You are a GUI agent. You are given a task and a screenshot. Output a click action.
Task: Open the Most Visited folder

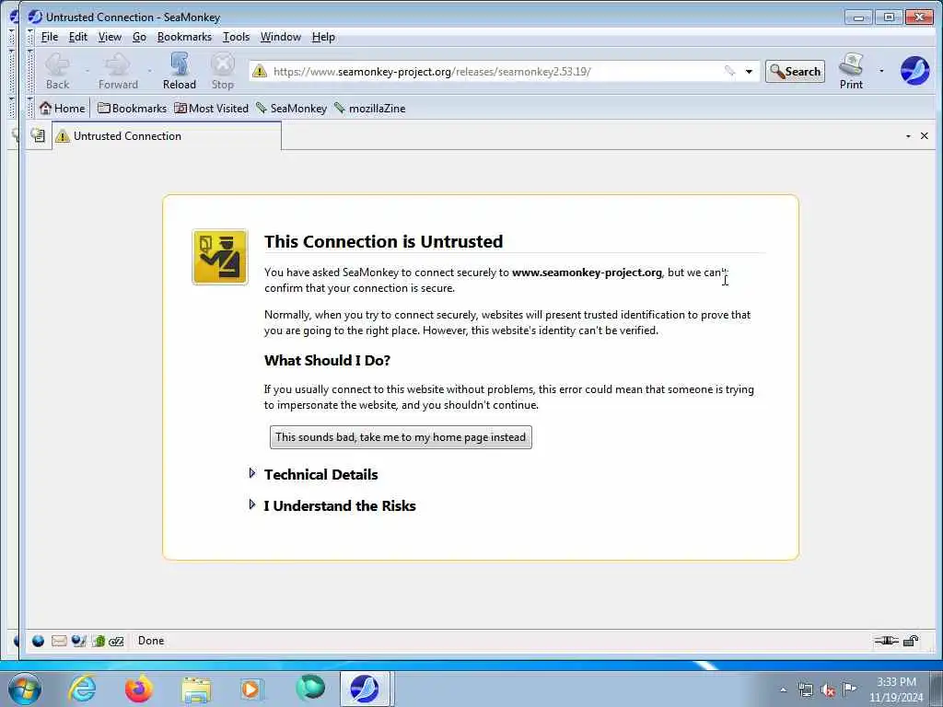(x=211, y=109)
